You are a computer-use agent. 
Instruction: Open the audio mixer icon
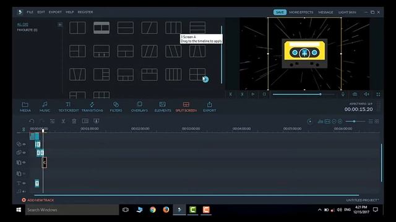(x=321, y=121)
